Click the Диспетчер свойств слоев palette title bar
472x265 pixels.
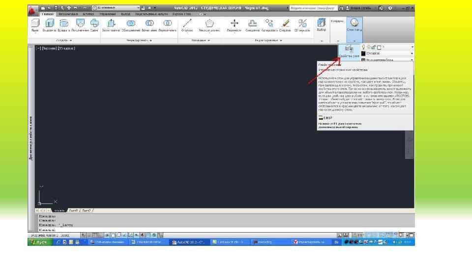tap(30, 138)
